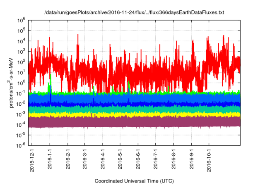265x185 pixels.
Task: Click the 2016-2-1 date label
Action: tap(68, 159)
